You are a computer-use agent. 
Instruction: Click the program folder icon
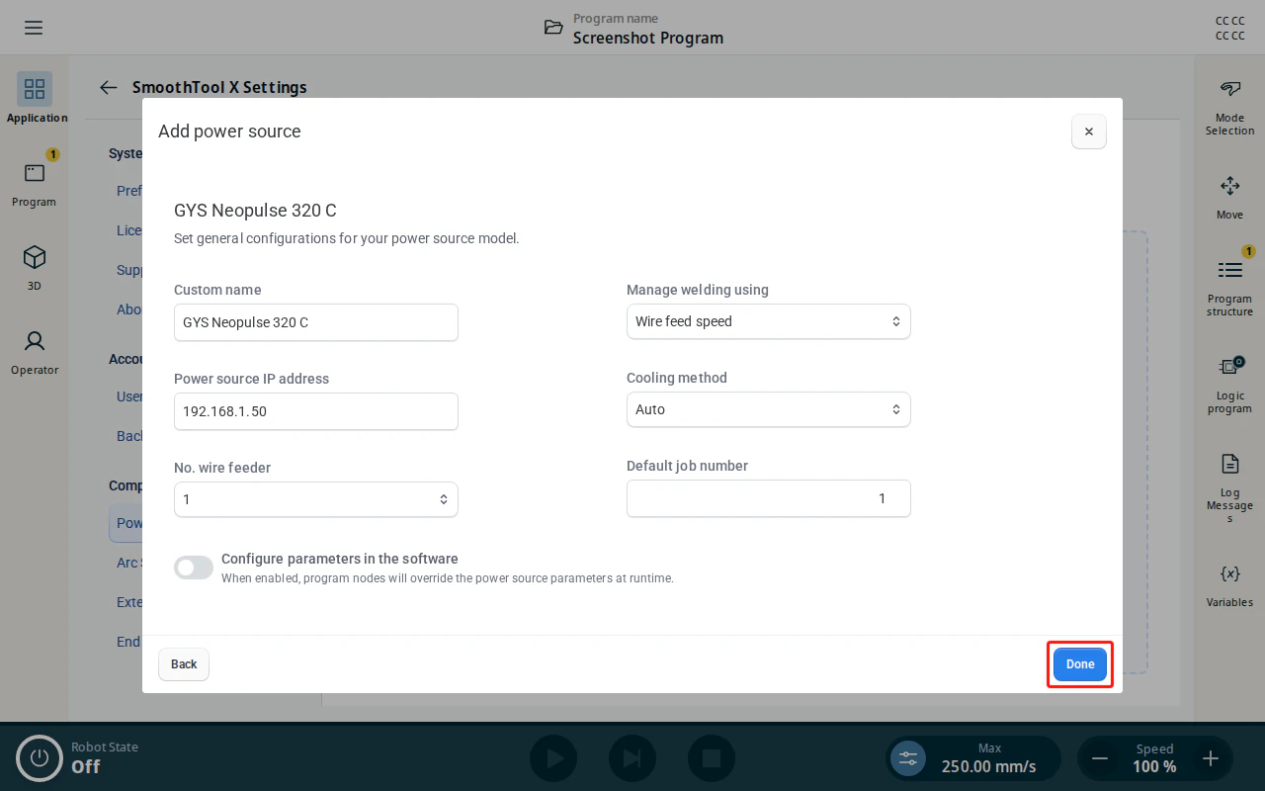click(553, 27)
